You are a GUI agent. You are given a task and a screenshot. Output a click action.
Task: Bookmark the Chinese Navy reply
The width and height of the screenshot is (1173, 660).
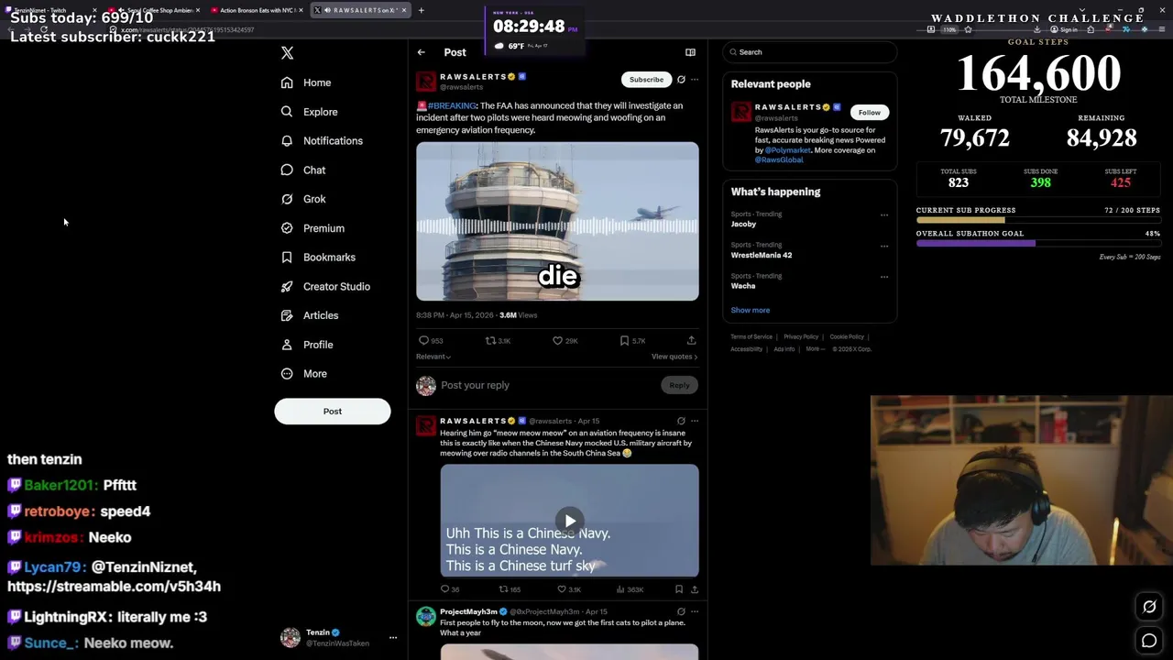coord(679,589)
